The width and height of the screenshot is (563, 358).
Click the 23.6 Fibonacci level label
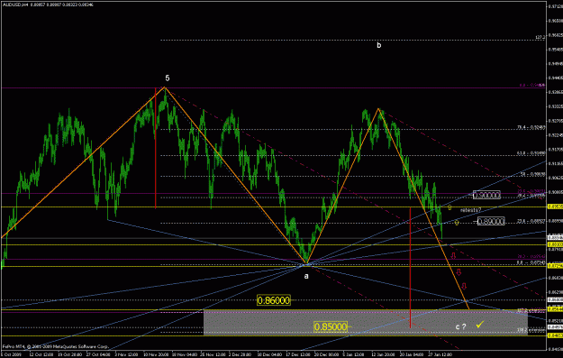(x=531, y=221)
